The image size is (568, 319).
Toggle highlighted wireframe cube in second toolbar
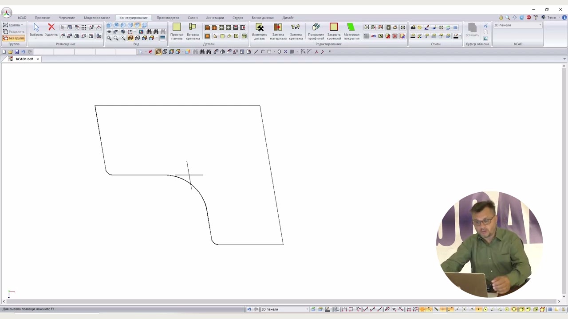point(158,52)
